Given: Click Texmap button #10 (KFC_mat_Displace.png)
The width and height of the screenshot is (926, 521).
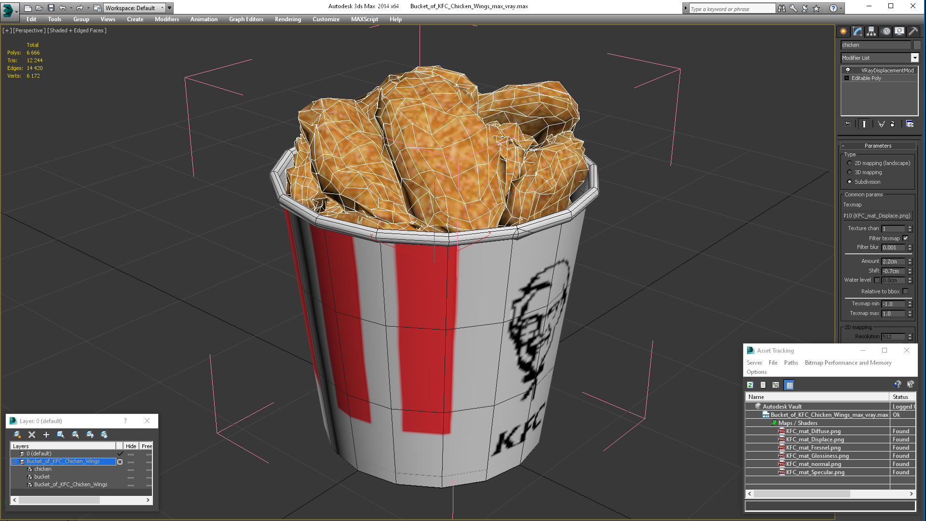Looking at the screenshot, I should coord(878,216).
